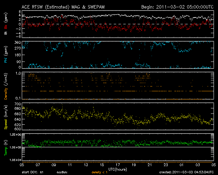The width and height of the screenshot is (218, 175).
Task: Click the orange Density (/cm3) axis label
Action: point(5,85)
